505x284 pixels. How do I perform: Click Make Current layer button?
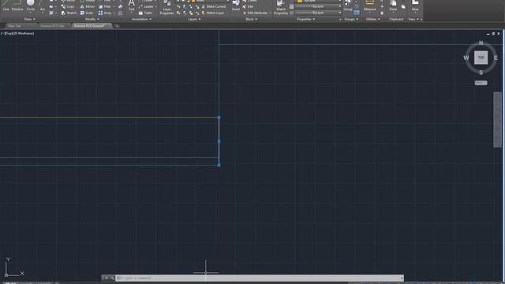(x=214, y=6)
